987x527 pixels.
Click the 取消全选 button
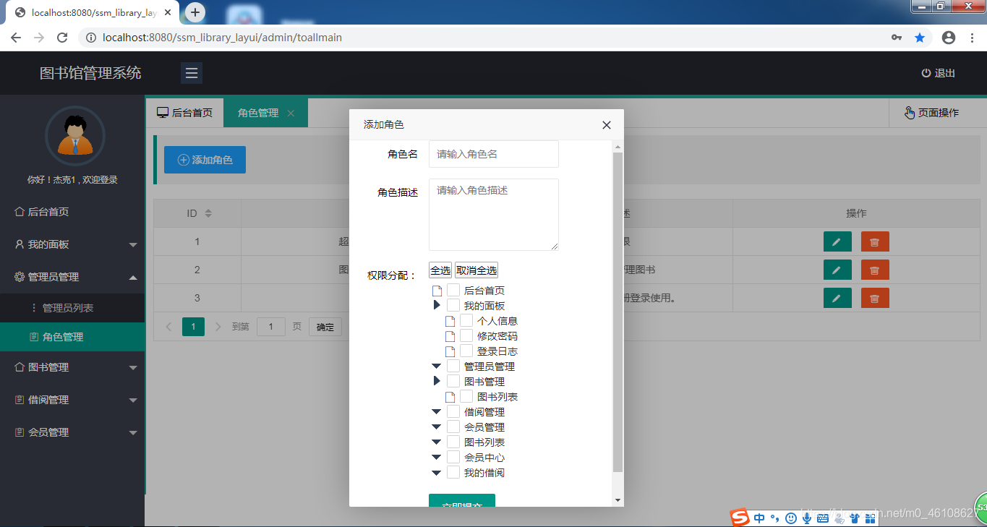tap(477, 270)
